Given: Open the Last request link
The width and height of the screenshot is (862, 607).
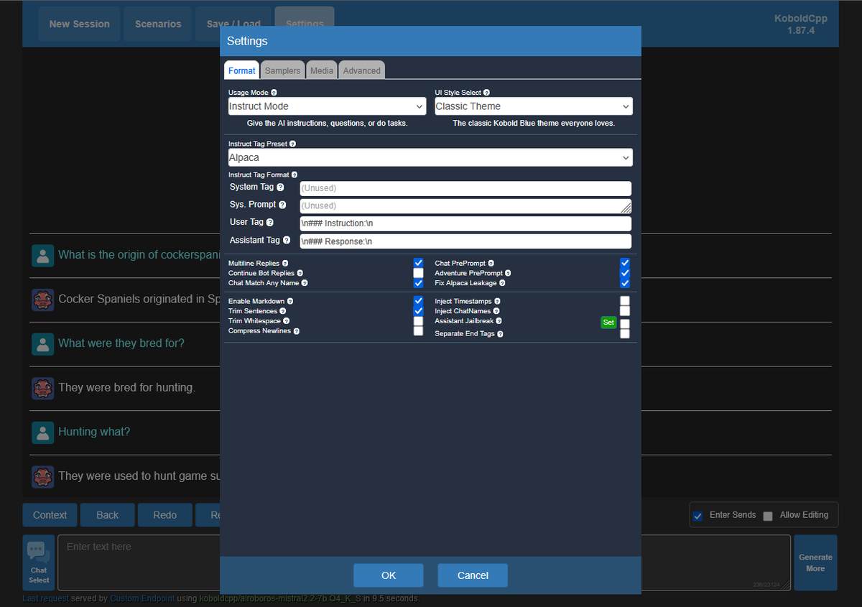Looking at the screenshot, I should click(46, 598).
